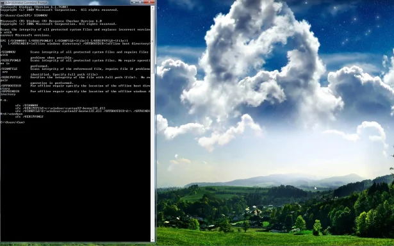This screenshot has height=246, width=394.
Task: Click the scrollbar down arrow in Command Prompt
Action: click(152, 240)
